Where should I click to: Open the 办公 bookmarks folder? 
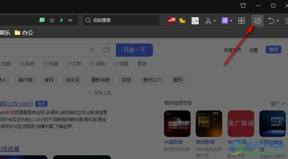[24, 33]
